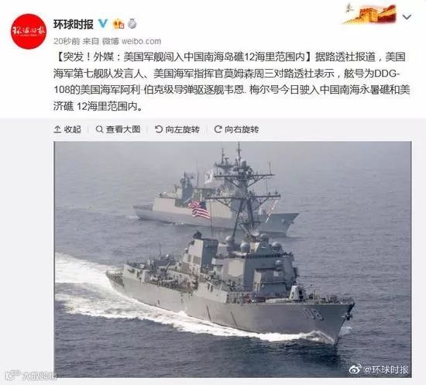Viewport: 426px width, 385px height.
Task: Click the 20秒前 post timestamp
Action: (67, 41)
